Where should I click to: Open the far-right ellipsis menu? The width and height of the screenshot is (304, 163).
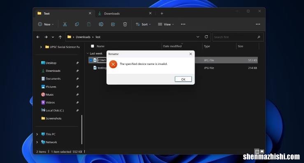(x=258, y=24)
